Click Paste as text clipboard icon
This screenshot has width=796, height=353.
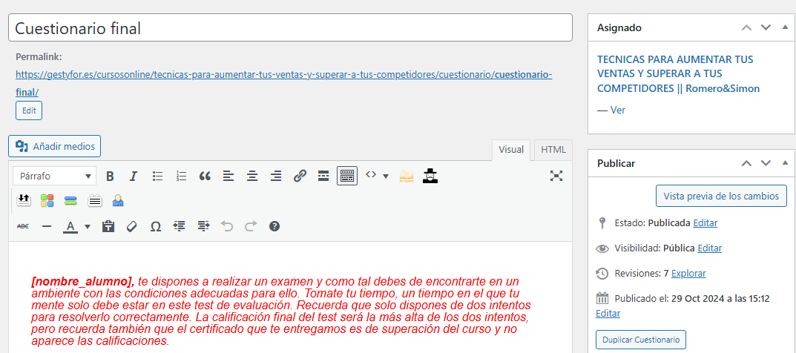pyautogui.click(x=108, y=226)
